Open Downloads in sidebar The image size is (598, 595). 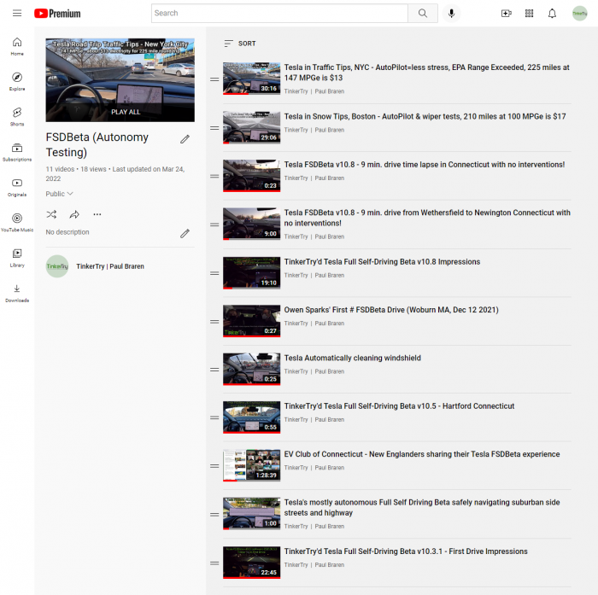(x=17, y=293)
